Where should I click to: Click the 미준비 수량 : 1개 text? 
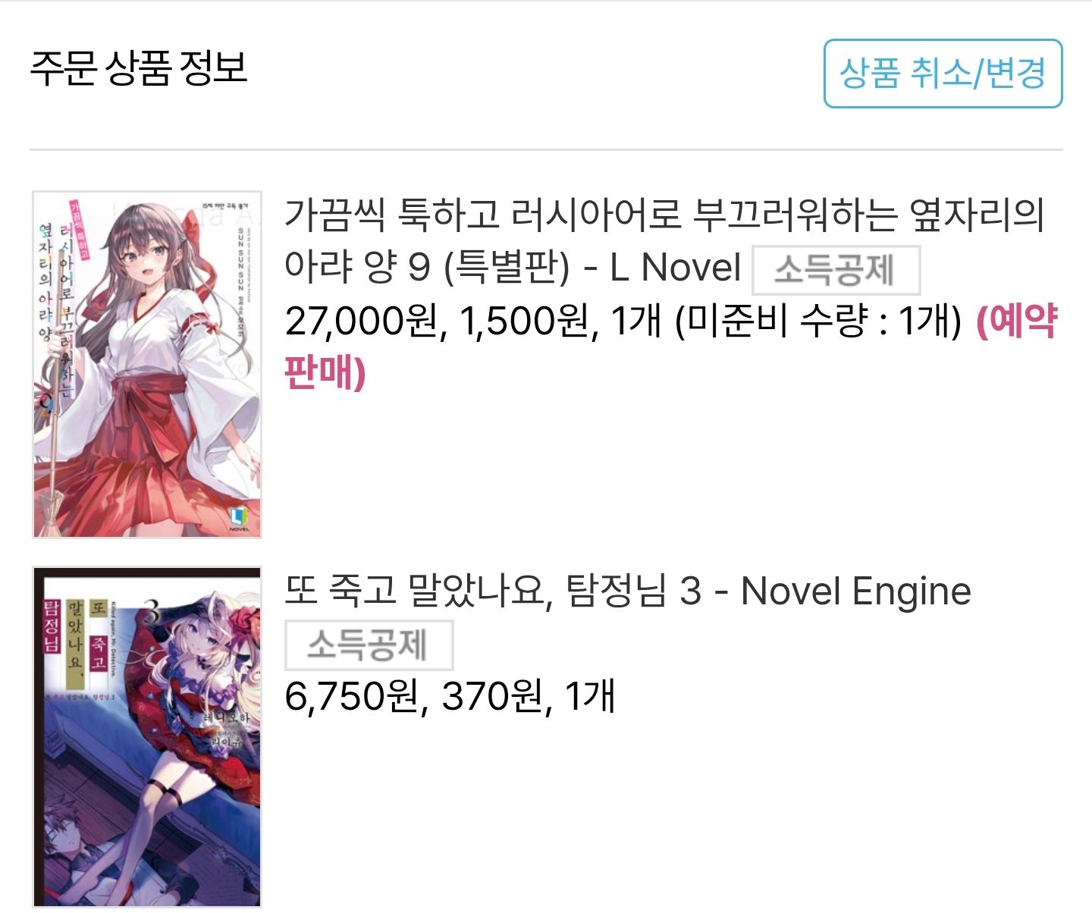coord(819,322)
